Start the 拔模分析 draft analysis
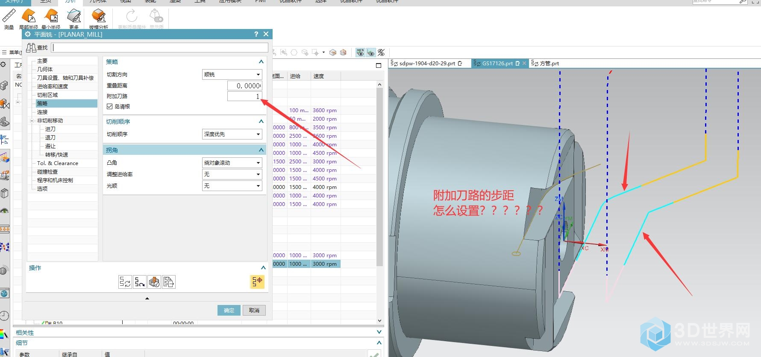The width and height of the screenshot is (761, 357). [99, 19]
